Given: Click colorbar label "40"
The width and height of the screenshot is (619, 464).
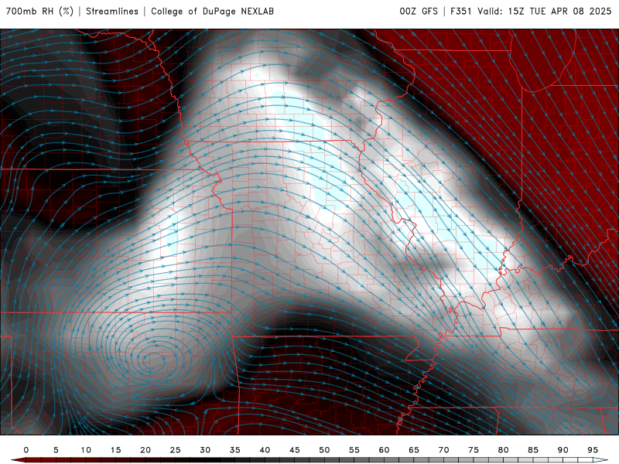Looking at the screenshot, I should point(265,450).
